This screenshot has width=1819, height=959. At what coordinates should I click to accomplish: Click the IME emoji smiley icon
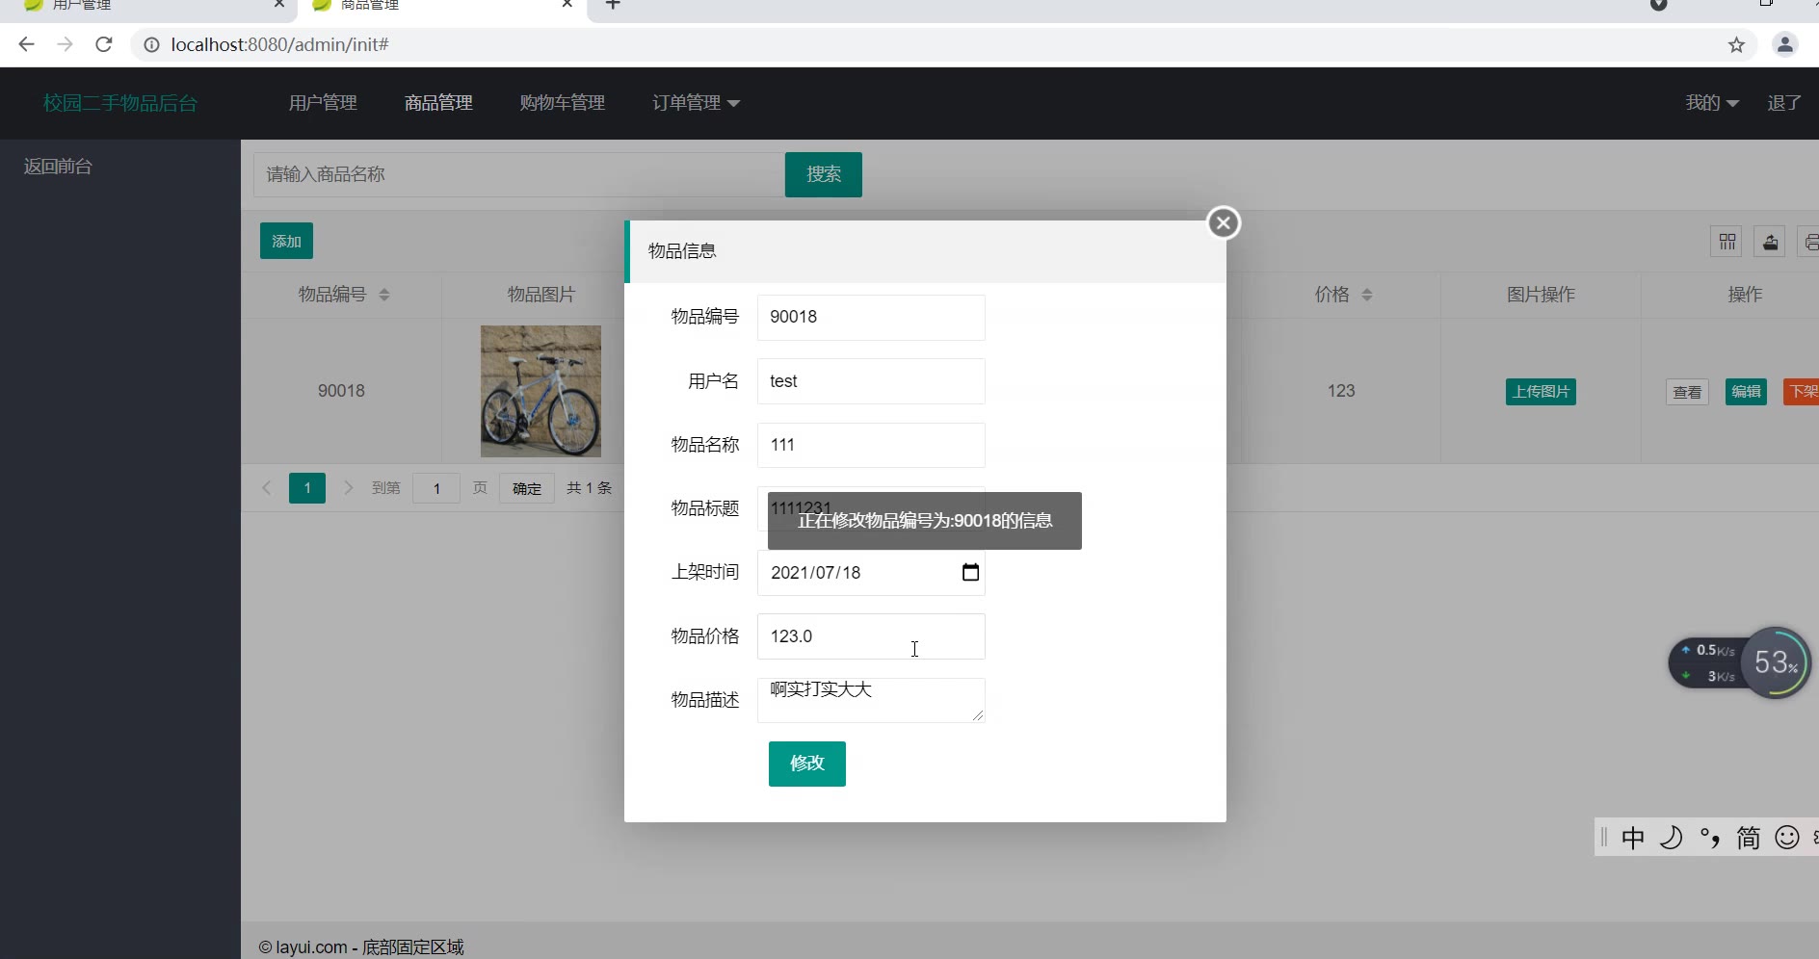[x=1786, y=838]
